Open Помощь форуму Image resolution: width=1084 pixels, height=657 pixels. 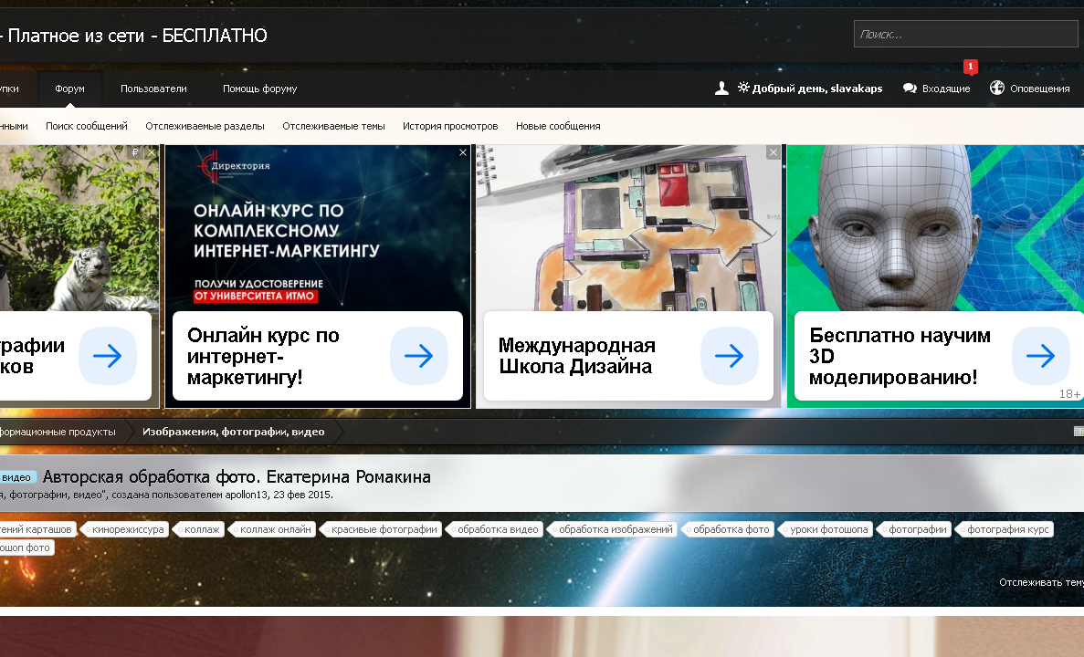258,88
